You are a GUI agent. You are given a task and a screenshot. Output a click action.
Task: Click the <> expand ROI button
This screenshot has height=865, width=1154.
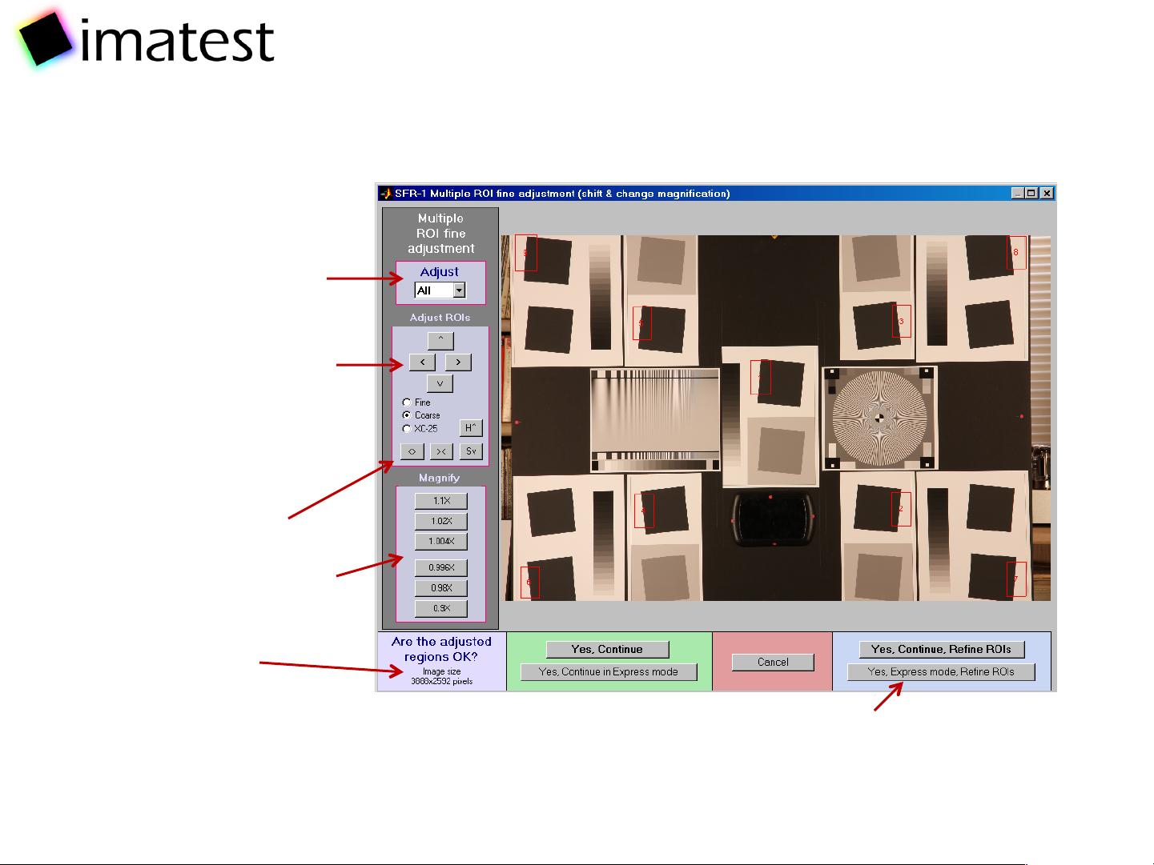412,451
